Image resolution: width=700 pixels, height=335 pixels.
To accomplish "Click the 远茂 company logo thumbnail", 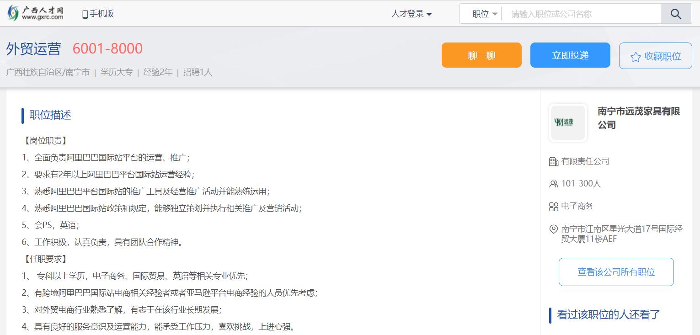I will click(568, 122).
